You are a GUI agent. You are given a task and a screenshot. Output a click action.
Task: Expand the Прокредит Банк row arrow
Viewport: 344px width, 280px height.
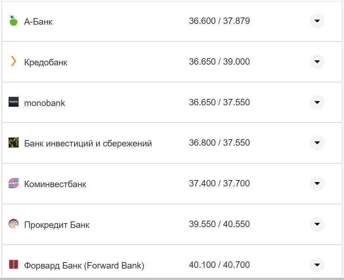(317, 224)
